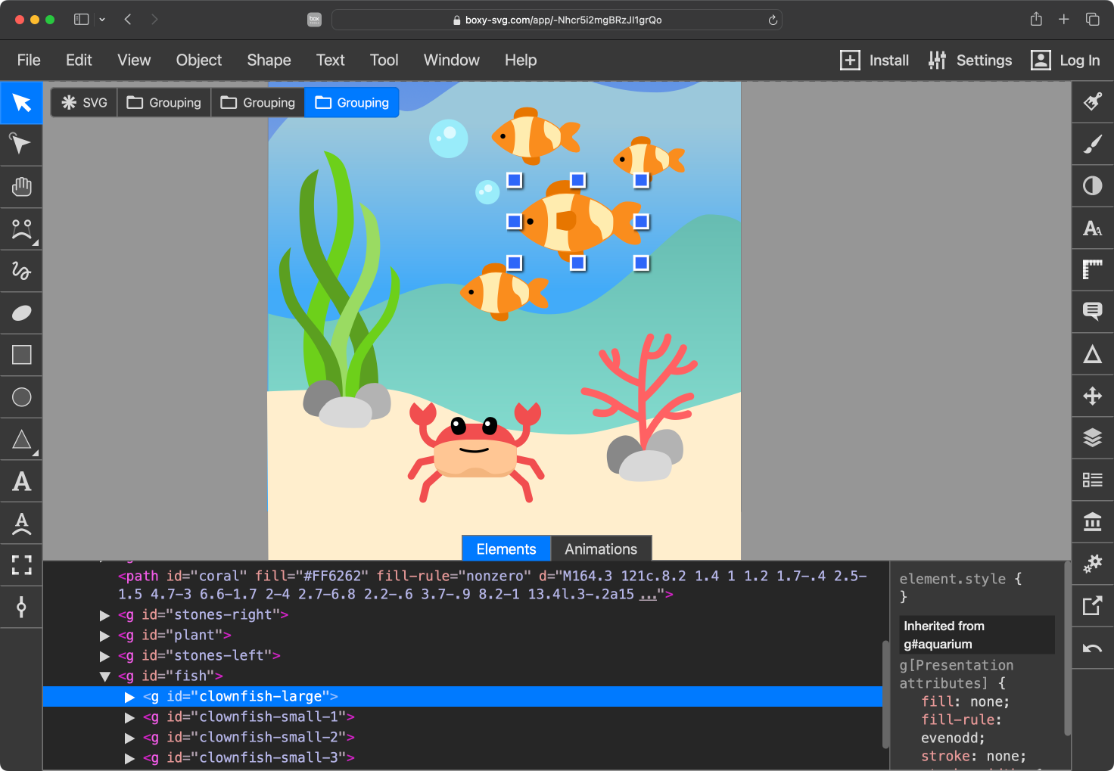Image resolution: width=1114 pixels, height=771 pixels.
Task: Click the large clownfish on canvas
Action: pos(579,221)
